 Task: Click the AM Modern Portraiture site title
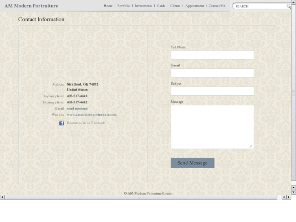(x=31, y=6)
